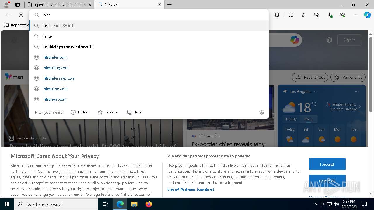Open the browser profile icon
Viewport: 374px width, 210px height.
[x=6, y=4]
